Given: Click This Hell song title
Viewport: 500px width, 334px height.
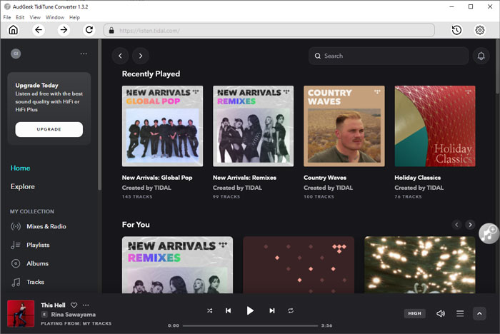Looking at the screenshot, I should pyautogui.click(x=54, y=305).
